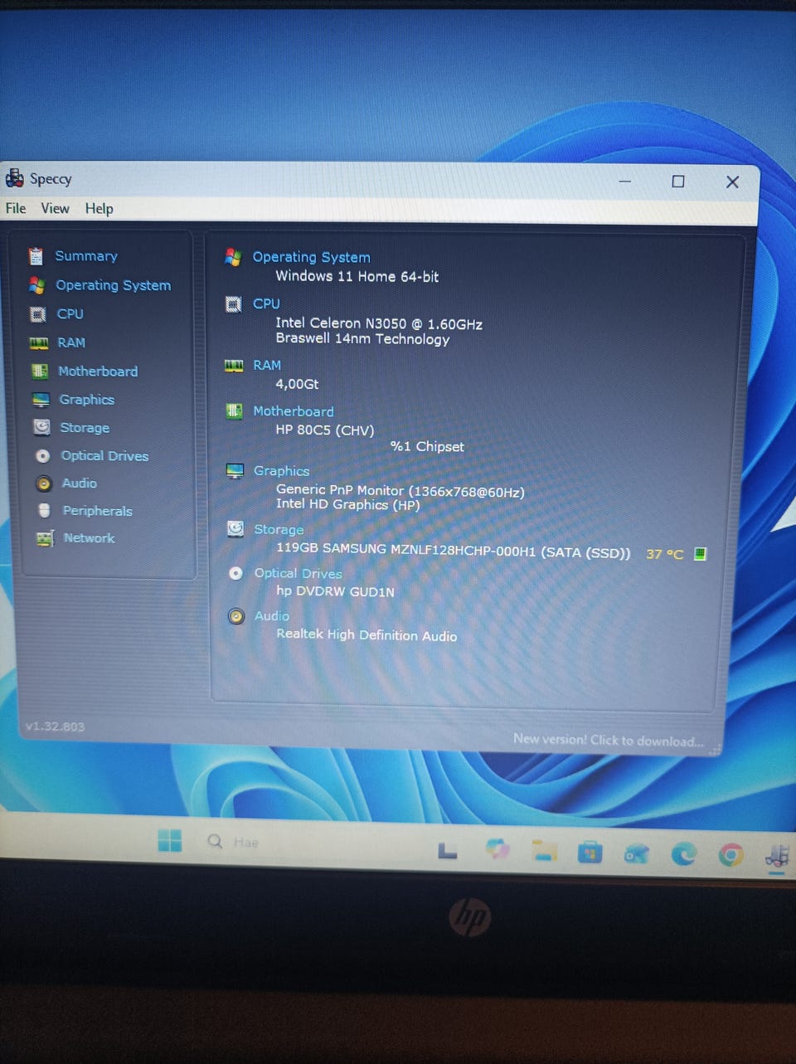Image resolution: width=796 pixels, height=1064 pixels.
Task: Click New version download link
Action: click(x=608, y=740)
